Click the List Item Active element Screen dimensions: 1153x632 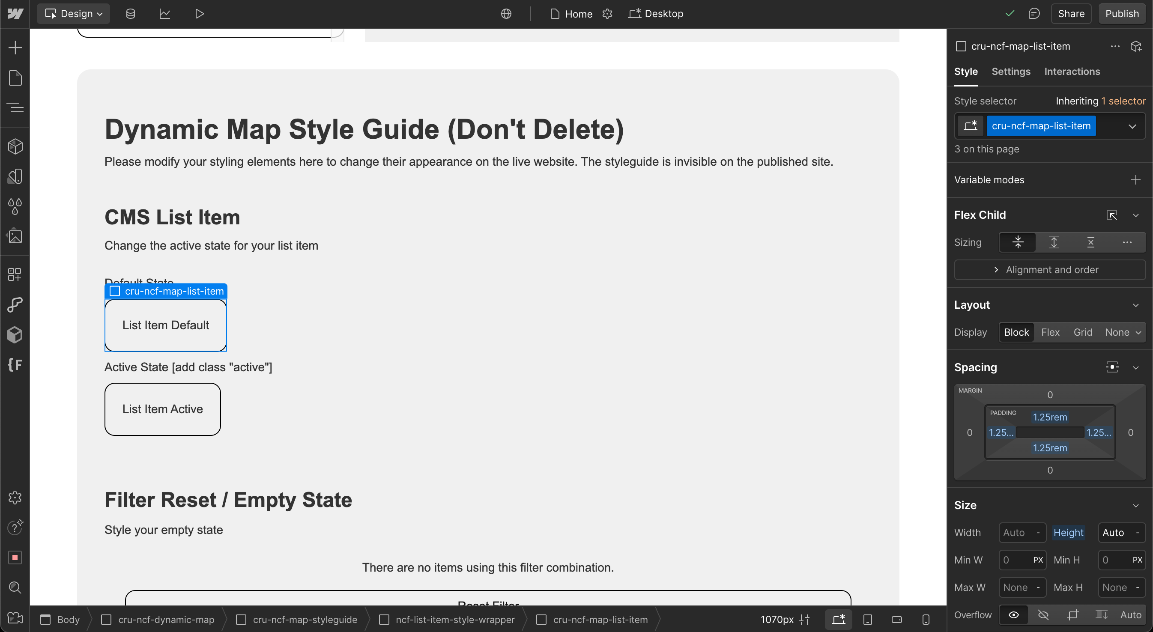click(x=162, y=409)
